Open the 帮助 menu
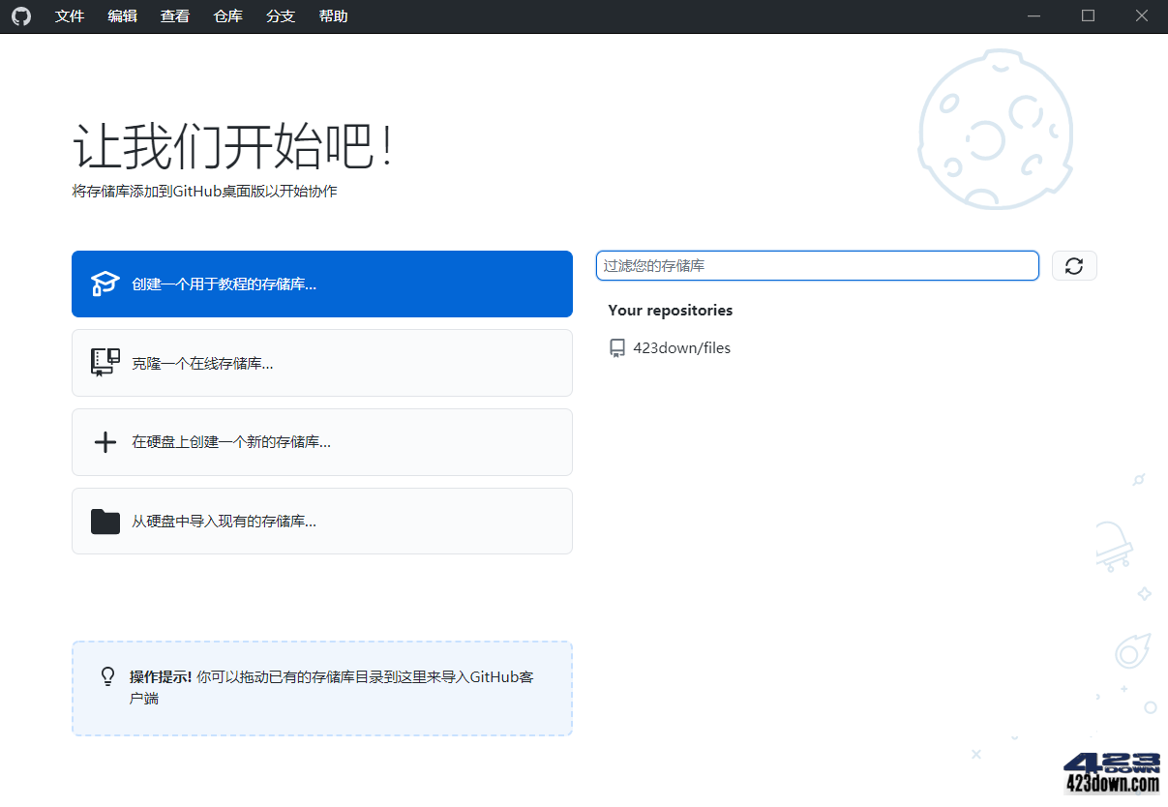 tap(332, 15)
